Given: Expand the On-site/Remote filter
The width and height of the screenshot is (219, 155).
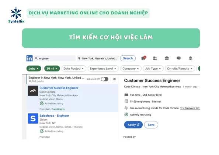Looking at the screenshot, I should point(180,69).
